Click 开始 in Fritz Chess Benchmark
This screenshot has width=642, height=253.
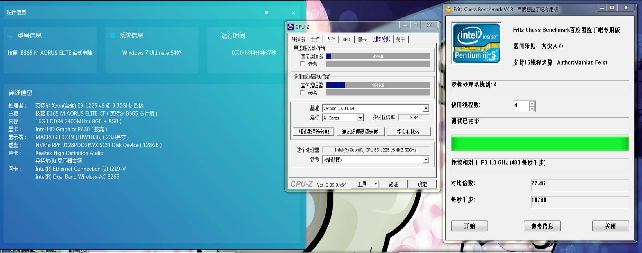469,226
